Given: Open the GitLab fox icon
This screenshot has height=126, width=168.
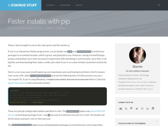Looking at the screenshot, I should (x=147, y=109).
